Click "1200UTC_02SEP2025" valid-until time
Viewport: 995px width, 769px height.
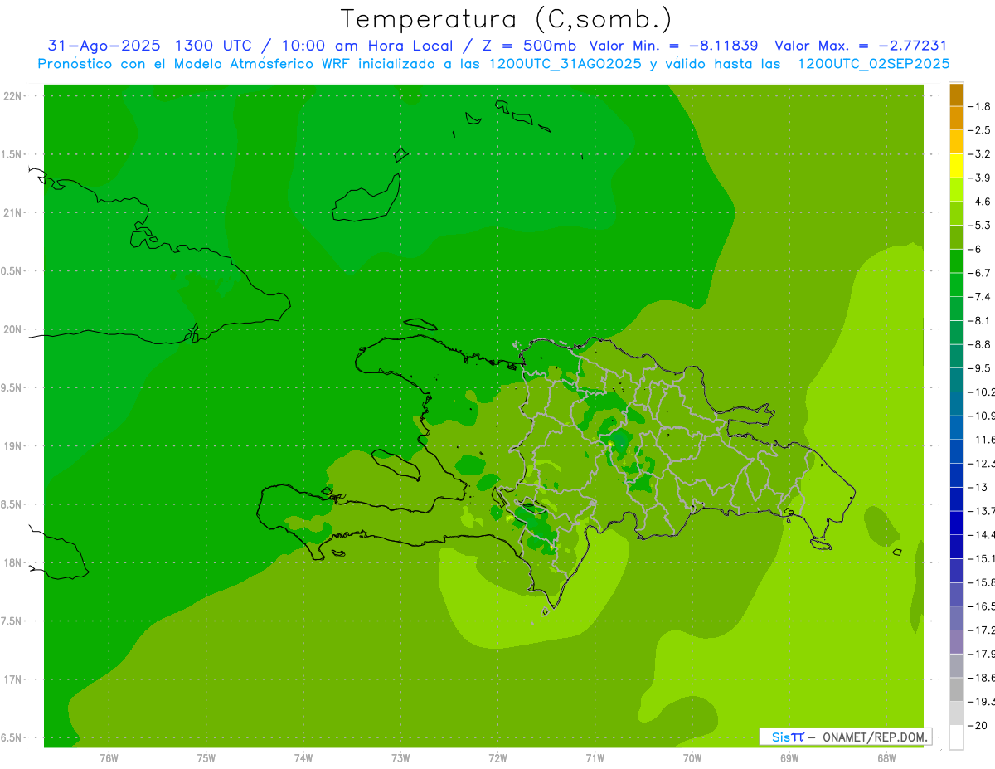tap(873, 64)
